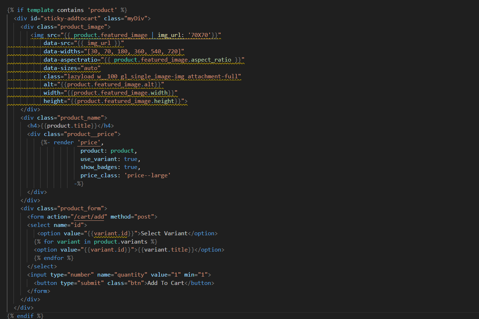Click the lazyload class string
The height and width of the screenshot is (319, 479).
[x=152, y=76]
